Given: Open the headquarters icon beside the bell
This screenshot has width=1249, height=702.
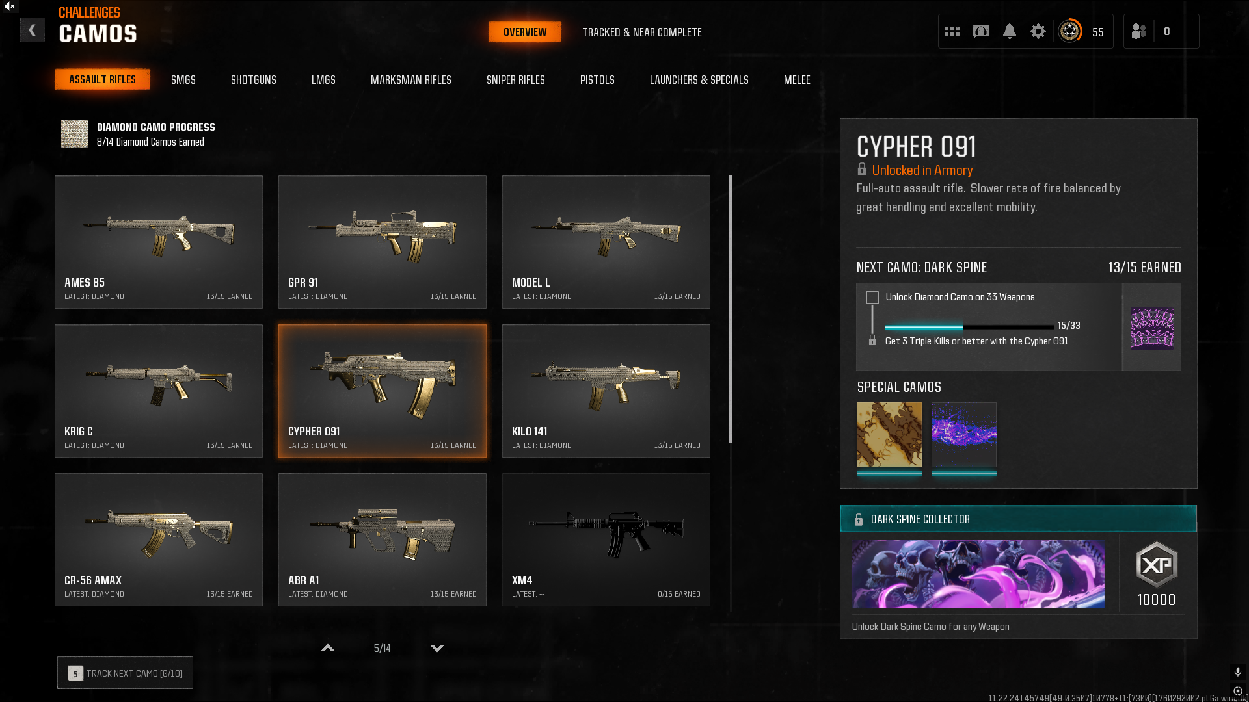Looking at the screenshot, I should [x=981, y=31].
